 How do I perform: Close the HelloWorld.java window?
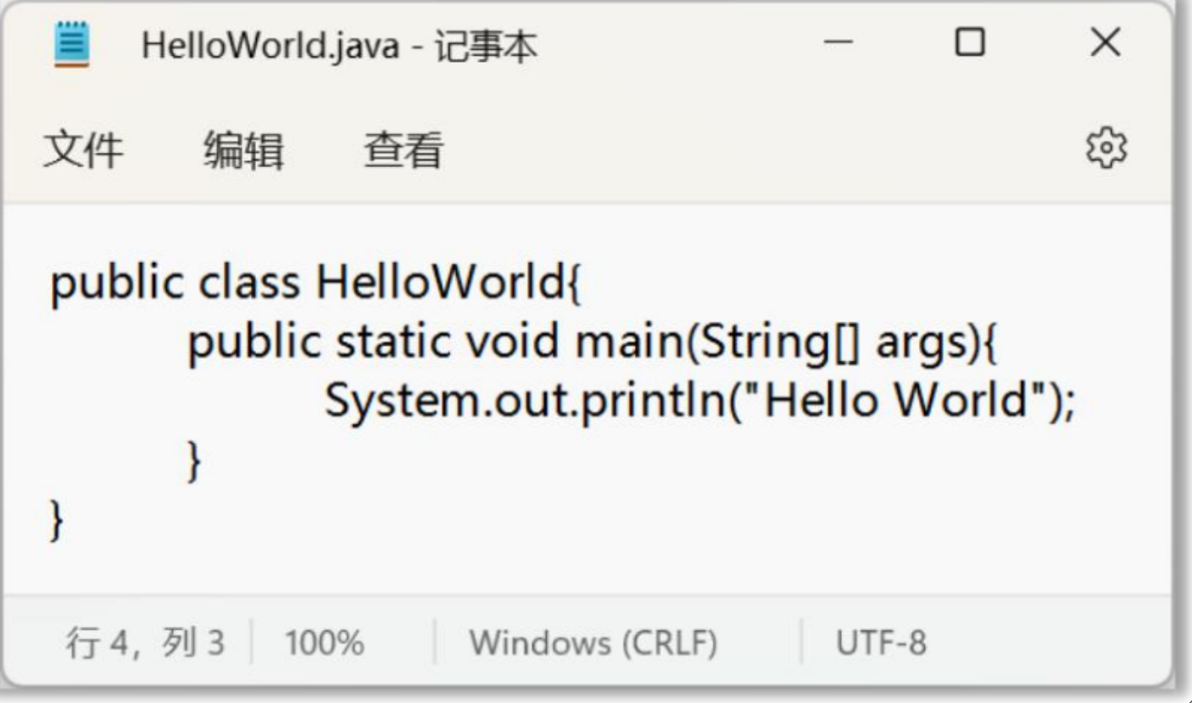[x=1105, y=42]
